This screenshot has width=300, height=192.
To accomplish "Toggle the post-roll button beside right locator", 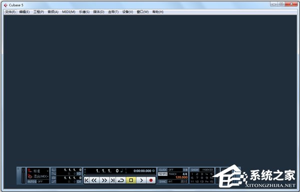I will click(79, 182).
